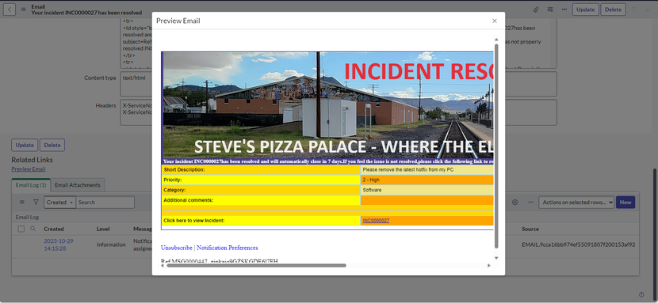
Task: Toggle the Email Log filter funnel icon
Action: (36, 203)
